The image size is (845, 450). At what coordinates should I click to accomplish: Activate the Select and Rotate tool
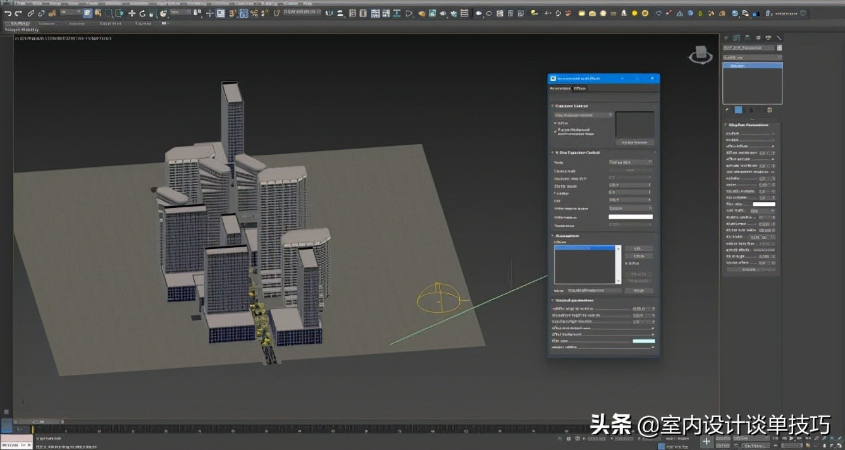click(x=142, y=13)
